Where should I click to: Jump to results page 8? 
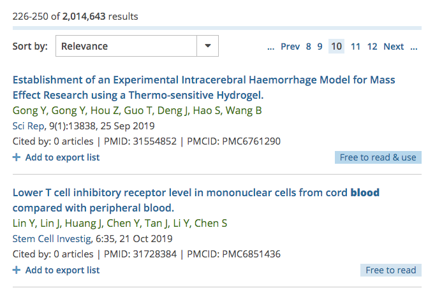click(x=309, y=47)
